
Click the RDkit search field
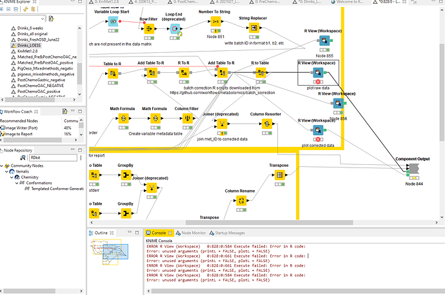53,158
